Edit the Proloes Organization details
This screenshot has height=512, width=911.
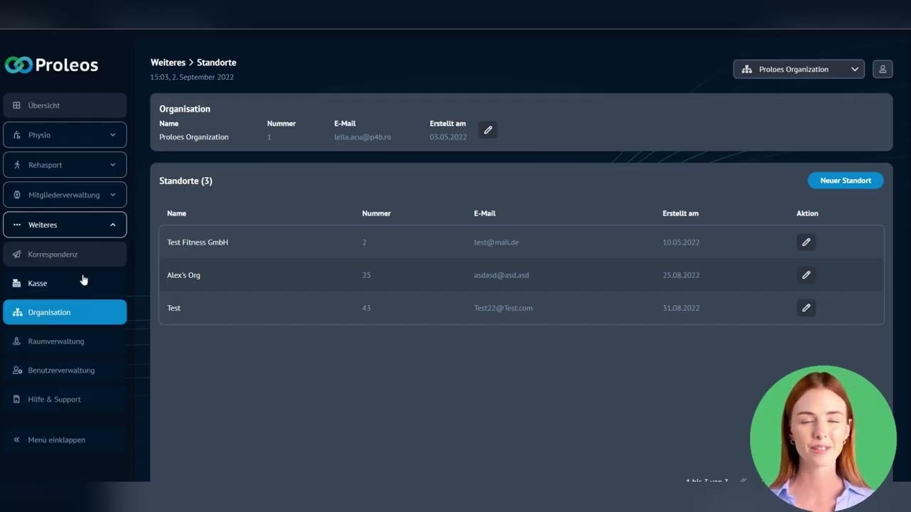[x=488, y=130]
